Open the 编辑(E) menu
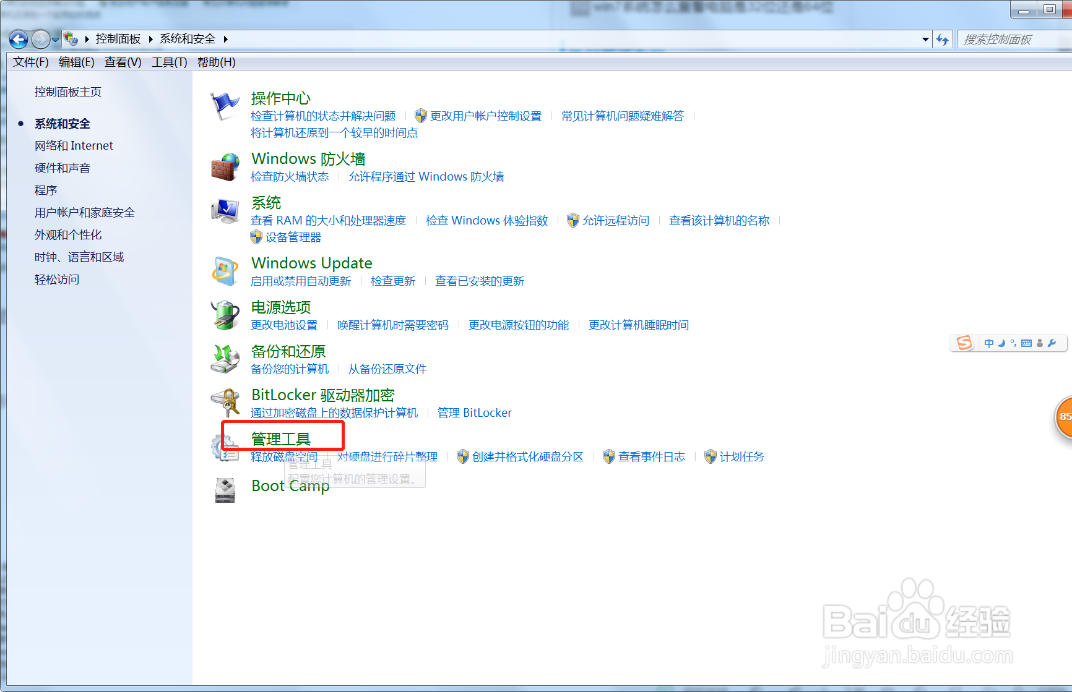 coord(76,62)
